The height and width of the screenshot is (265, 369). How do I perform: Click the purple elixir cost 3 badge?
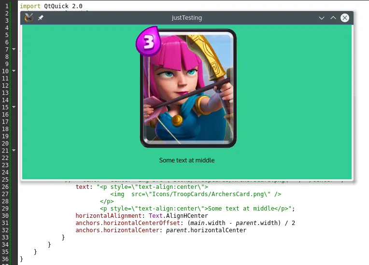click(148, 41)
